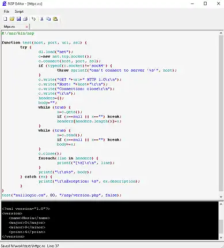
Task: Click the '<major>0</major>' output line
Action: pos(27,223)
